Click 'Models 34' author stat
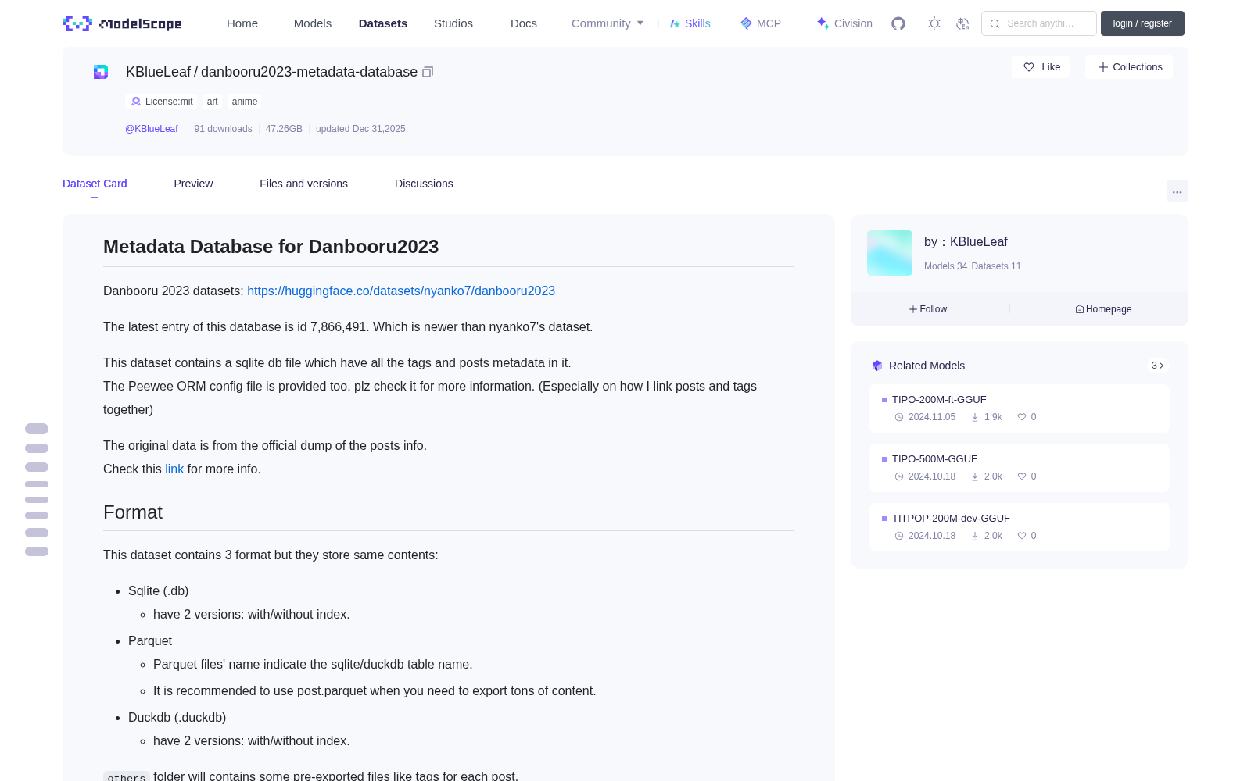 coord(945,266)
